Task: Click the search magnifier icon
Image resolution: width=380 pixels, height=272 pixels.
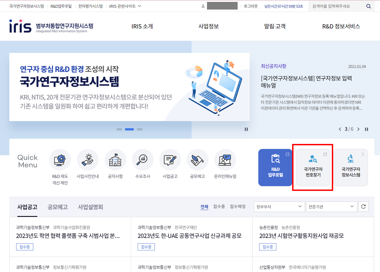Action: coord(369,6)
